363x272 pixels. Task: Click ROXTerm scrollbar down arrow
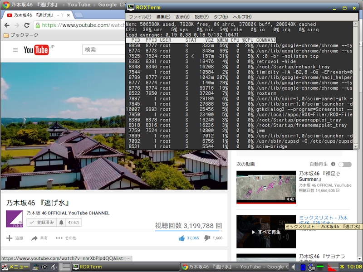[356, 146]
